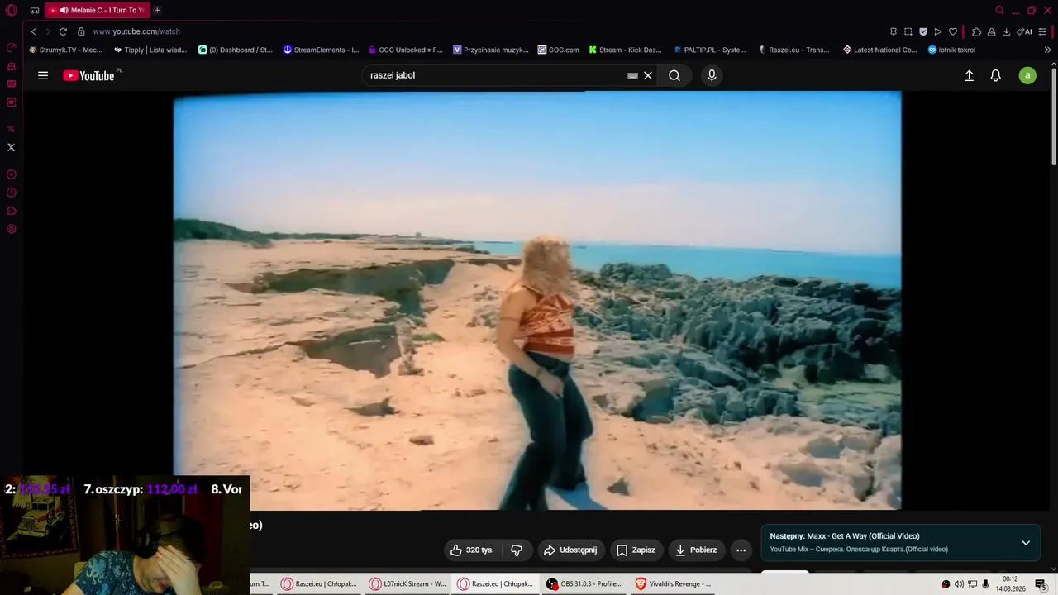Image resolution: width=1058 pixels, height=595 pixels.
Task: Submit the YouTube search
Action: point(674,75)
